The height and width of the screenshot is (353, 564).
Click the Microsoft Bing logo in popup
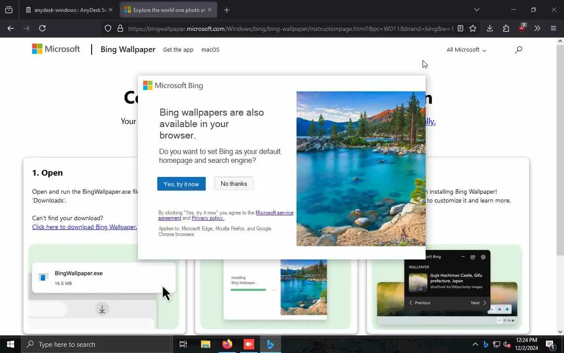coord(173,86)
